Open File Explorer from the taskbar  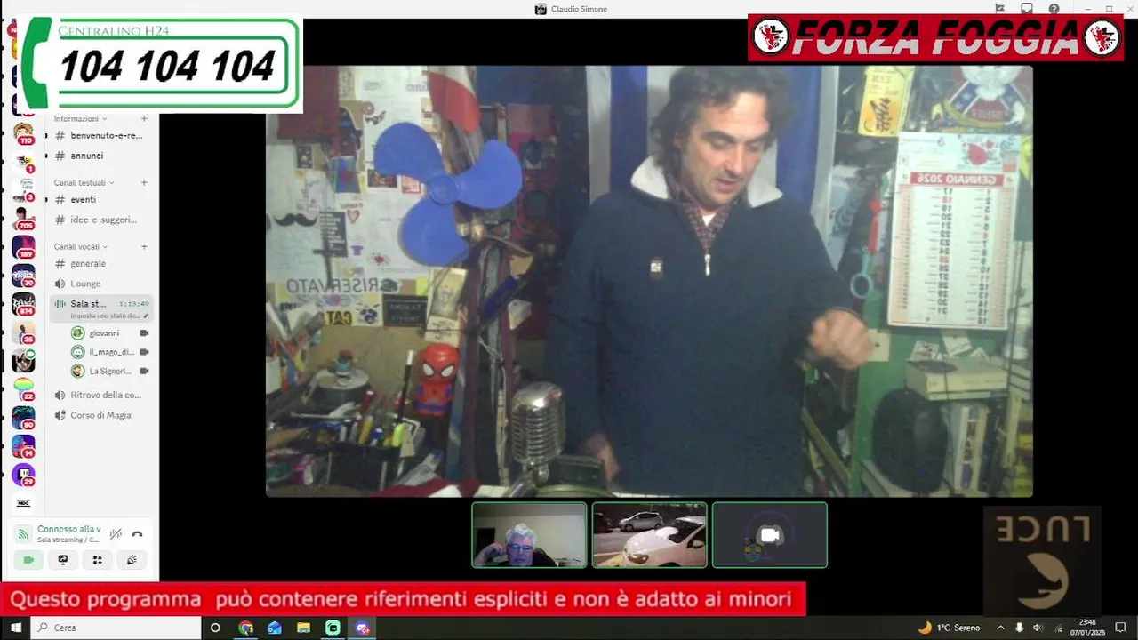coord(304,628)
